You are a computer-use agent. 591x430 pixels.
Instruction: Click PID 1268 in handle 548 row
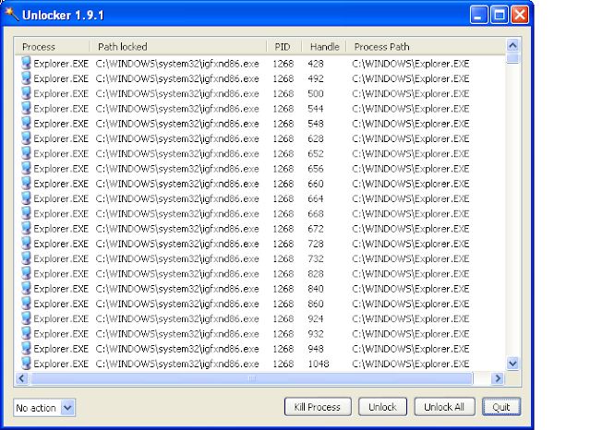(283, 124)
